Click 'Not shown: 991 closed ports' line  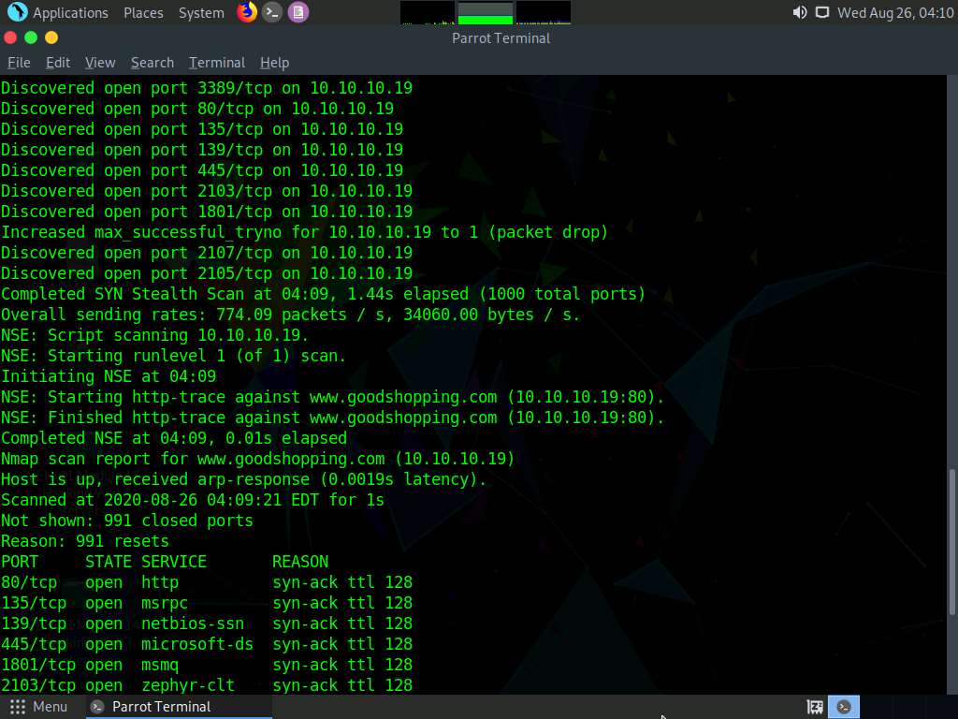click(x=127, y=521)
